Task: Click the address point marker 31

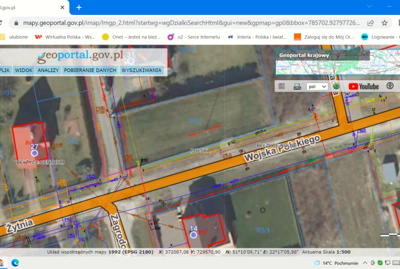Action: (131, 61)
